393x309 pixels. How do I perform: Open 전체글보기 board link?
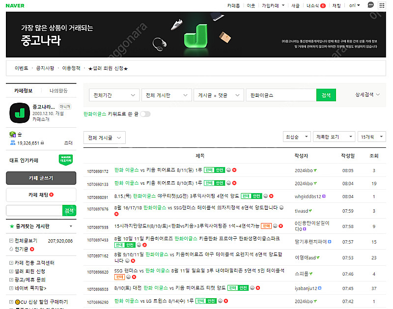26,241
